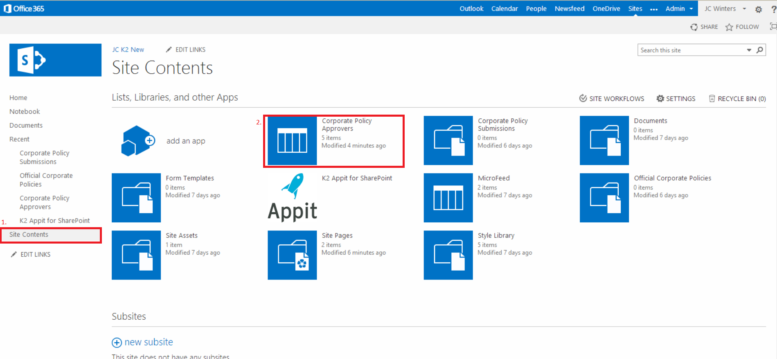Click the Share icon
Screen dimensions: 777x359
pos(694,27)
